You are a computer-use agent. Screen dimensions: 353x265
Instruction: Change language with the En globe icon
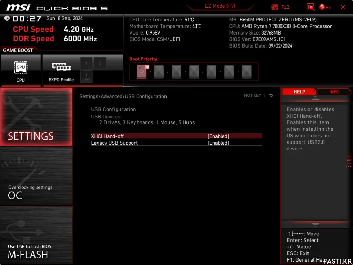(x=325, y=7)
